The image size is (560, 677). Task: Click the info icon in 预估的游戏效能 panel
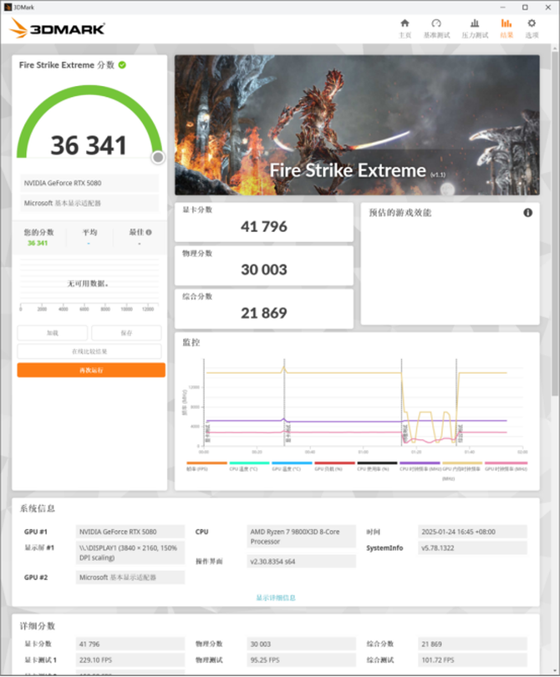528,212
